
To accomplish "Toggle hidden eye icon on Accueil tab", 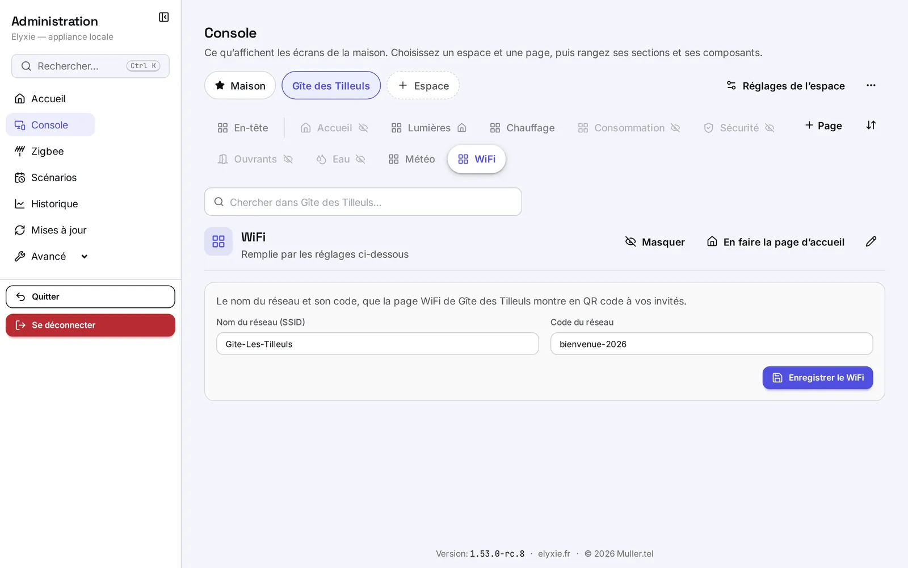I will 363,128.
